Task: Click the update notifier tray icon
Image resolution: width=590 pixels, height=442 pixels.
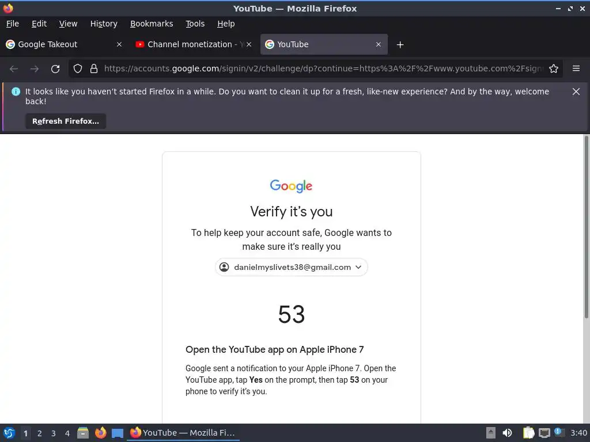Action: click(559, 432)
